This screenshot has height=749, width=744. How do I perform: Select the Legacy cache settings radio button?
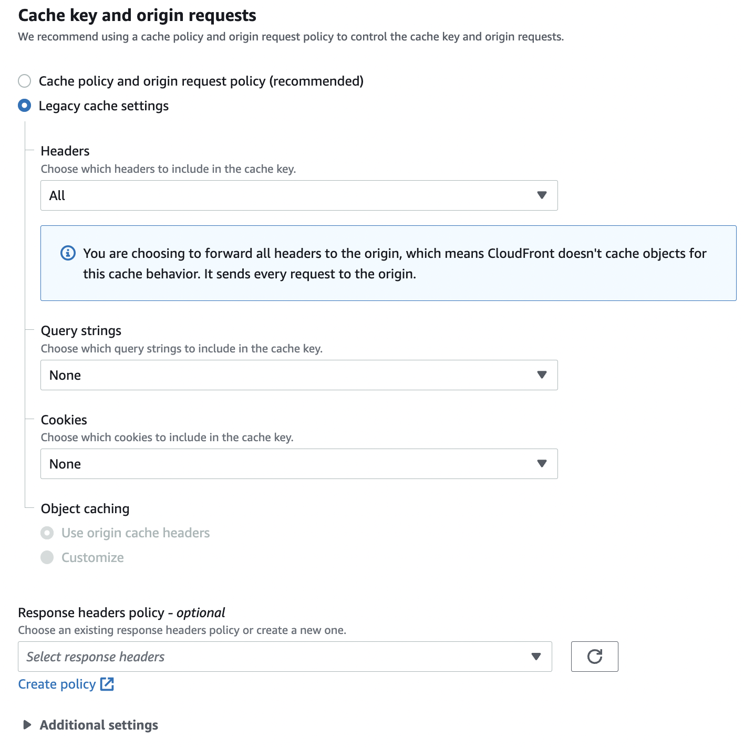coord(25,106)
